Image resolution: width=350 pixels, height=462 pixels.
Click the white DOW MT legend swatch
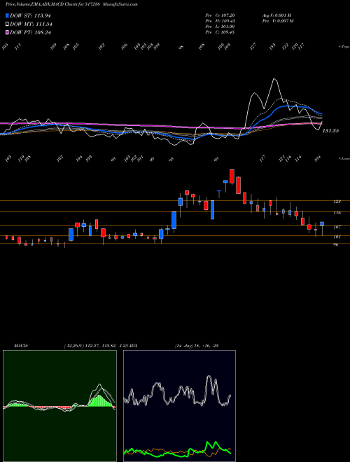tap(7, 24)
